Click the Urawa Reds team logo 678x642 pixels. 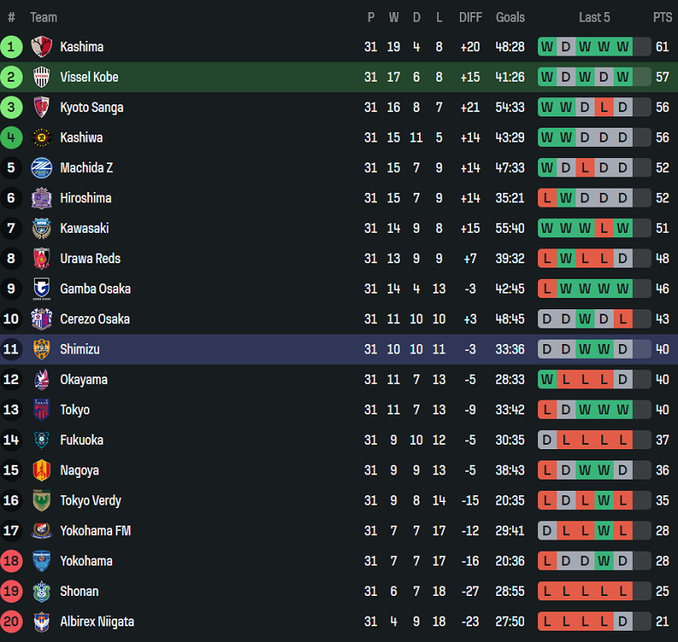tap(42, 259)
